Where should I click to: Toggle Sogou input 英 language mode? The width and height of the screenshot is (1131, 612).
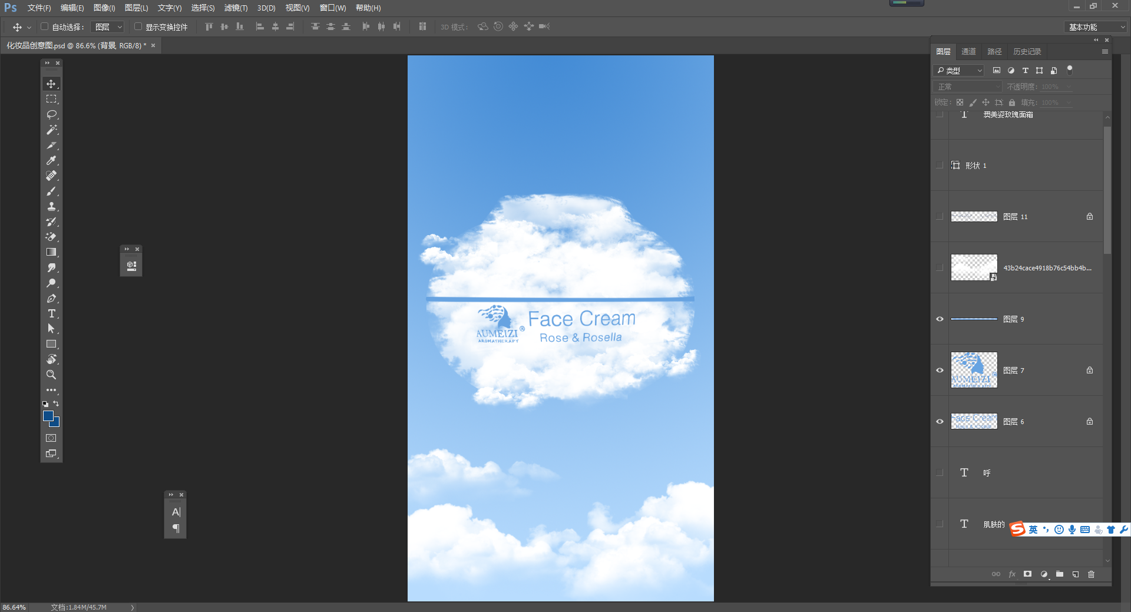1033,530
